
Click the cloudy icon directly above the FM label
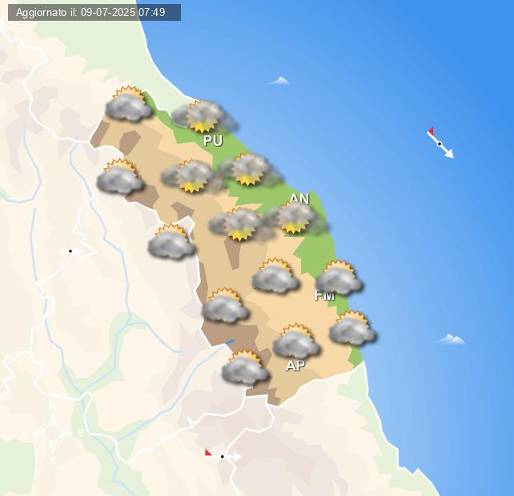(339, 278)
